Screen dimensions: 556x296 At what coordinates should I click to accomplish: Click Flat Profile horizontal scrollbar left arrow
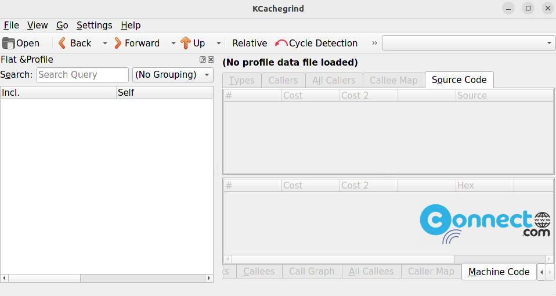(x=4, y=278)
